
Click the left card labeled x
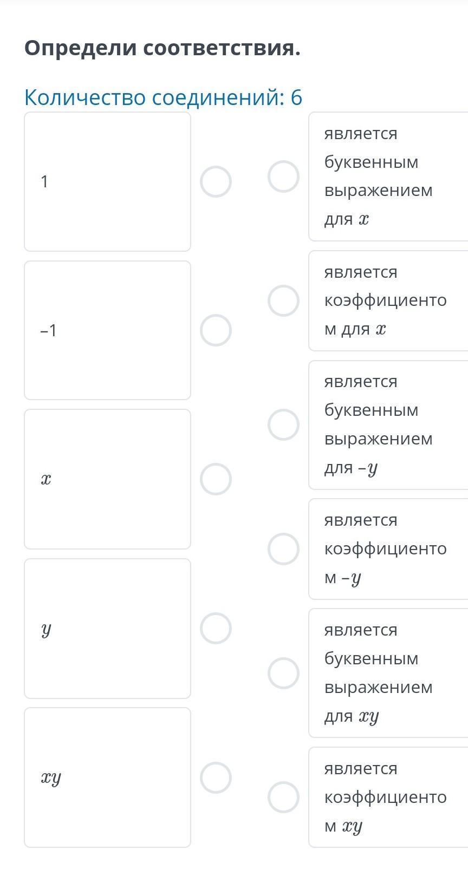click(107, 479)
